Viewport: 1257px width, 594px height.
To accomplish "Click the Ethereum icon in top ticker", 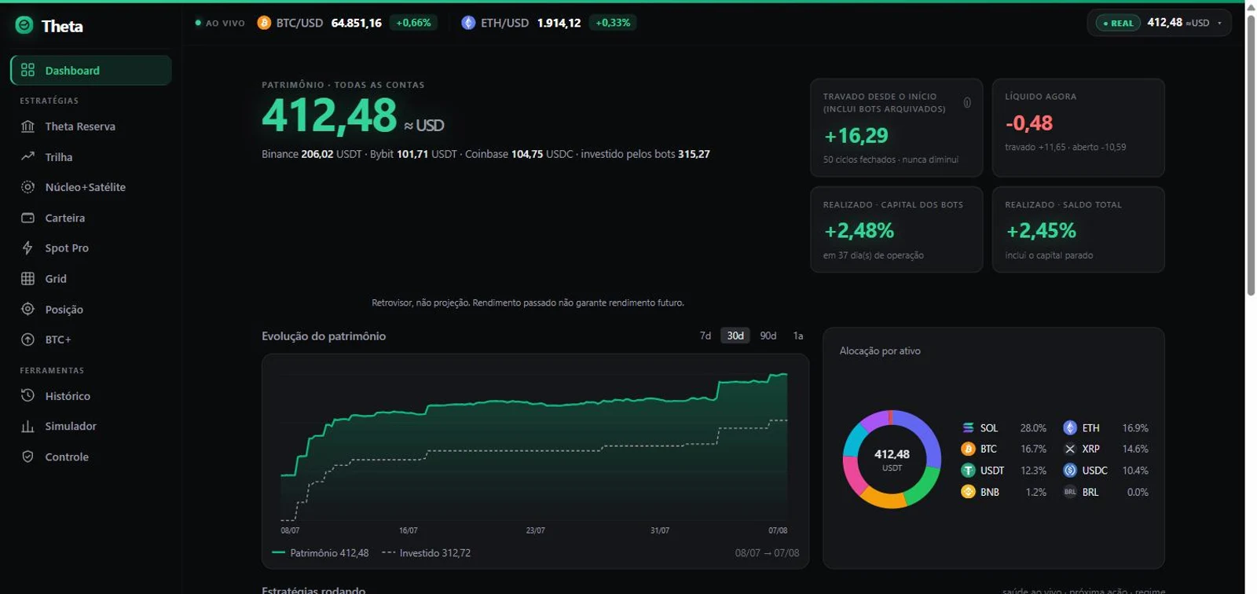I will point(468,23).
